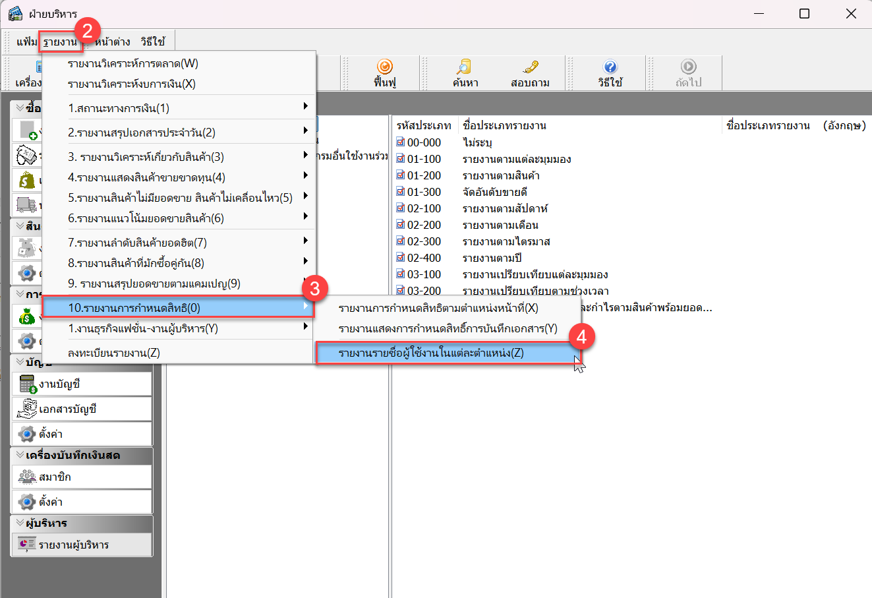Expand 8.รายงานสินค้าที่มักซื้อคู่กัน(8) submenu
Viewport: 872px width, 598px height.
(179, 263)
